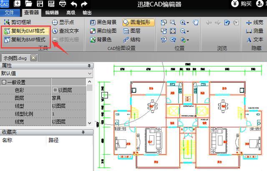
Task: Open the zoom in dropdown arrow
Action: coord(188,22)
